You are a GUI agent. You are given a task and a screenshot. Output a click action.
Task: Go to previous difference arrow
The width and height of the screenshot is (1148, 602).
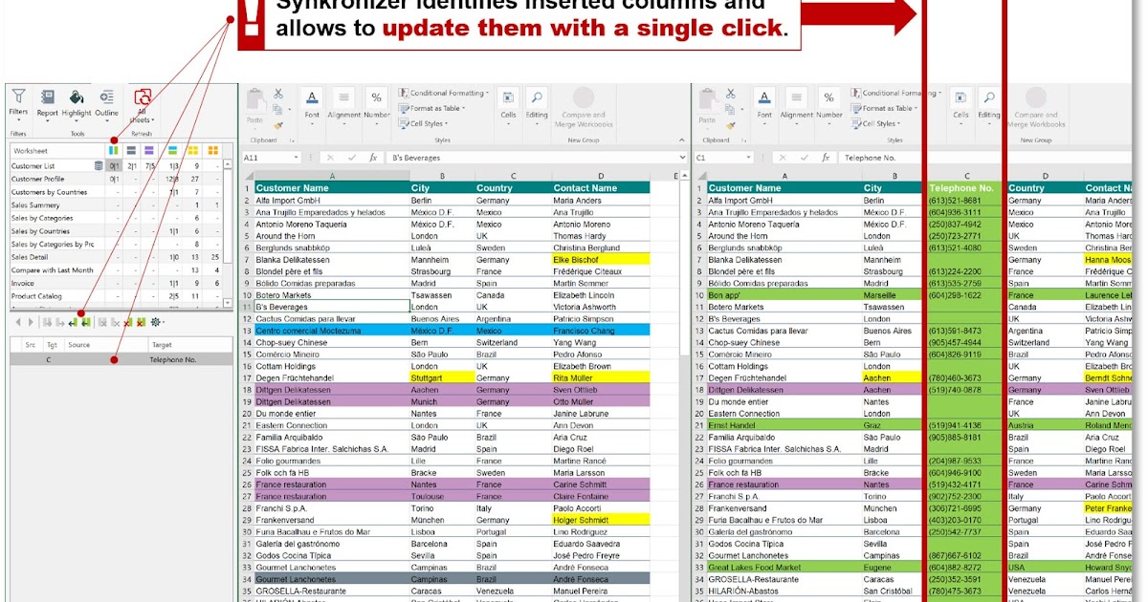tap(18, 322)
